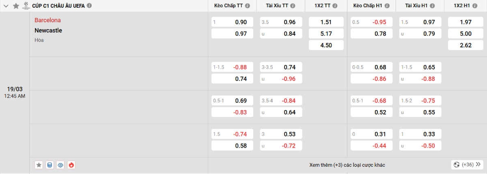Expand Xem thêm (+3) các loại cược khác
Screen dimensions: 487x174
point(347,165)
